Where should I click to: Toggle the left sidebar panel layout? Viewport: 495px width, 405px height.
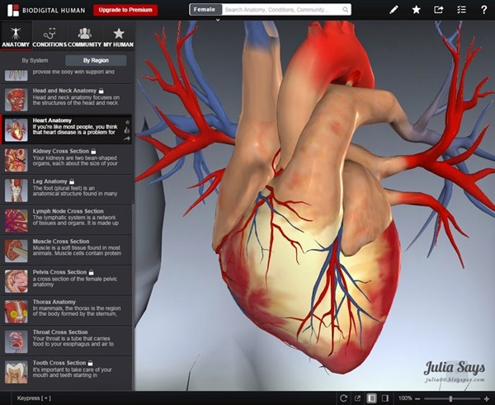[372, 398]
